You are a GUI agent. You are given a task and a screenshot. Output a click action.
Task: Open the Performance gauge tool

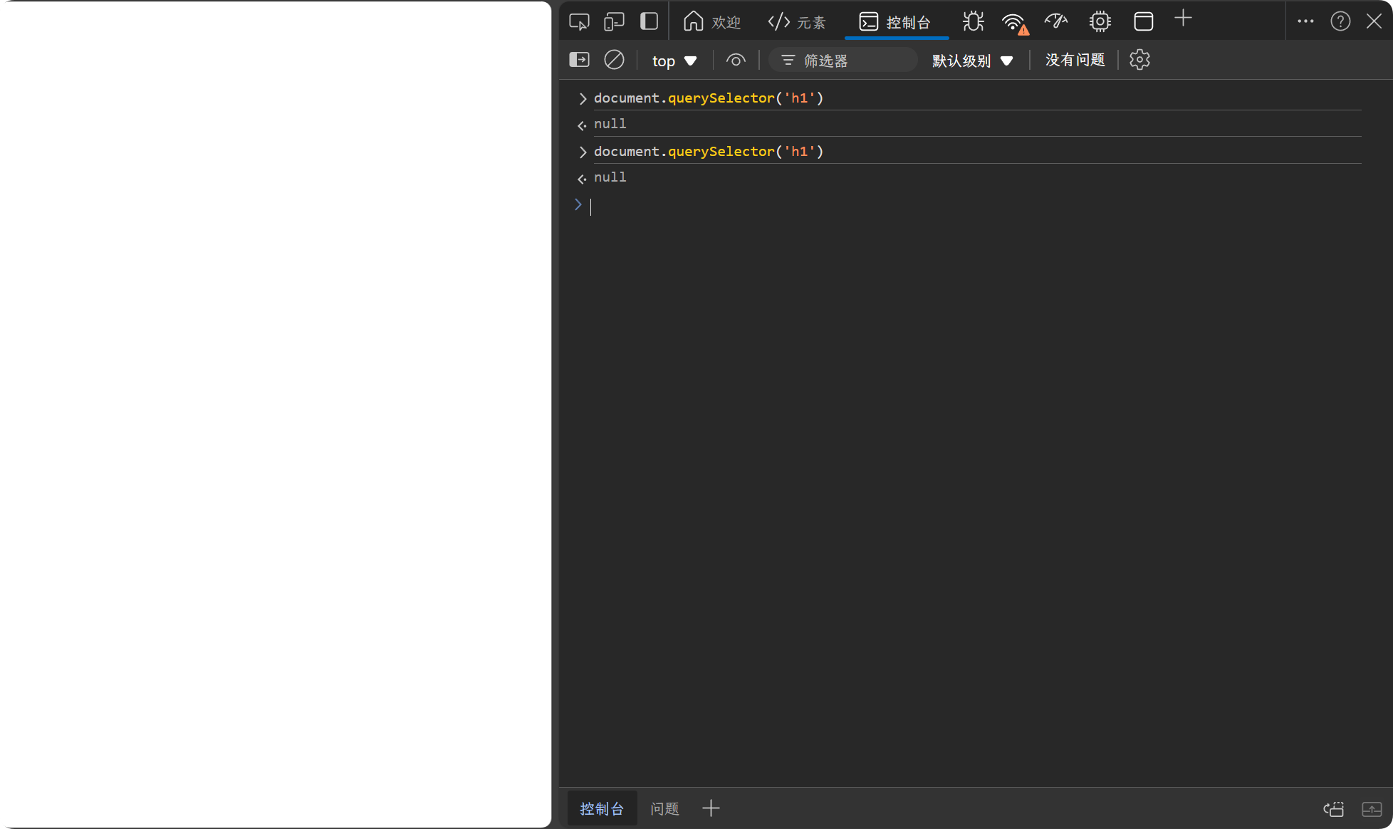pos(1056,21)
